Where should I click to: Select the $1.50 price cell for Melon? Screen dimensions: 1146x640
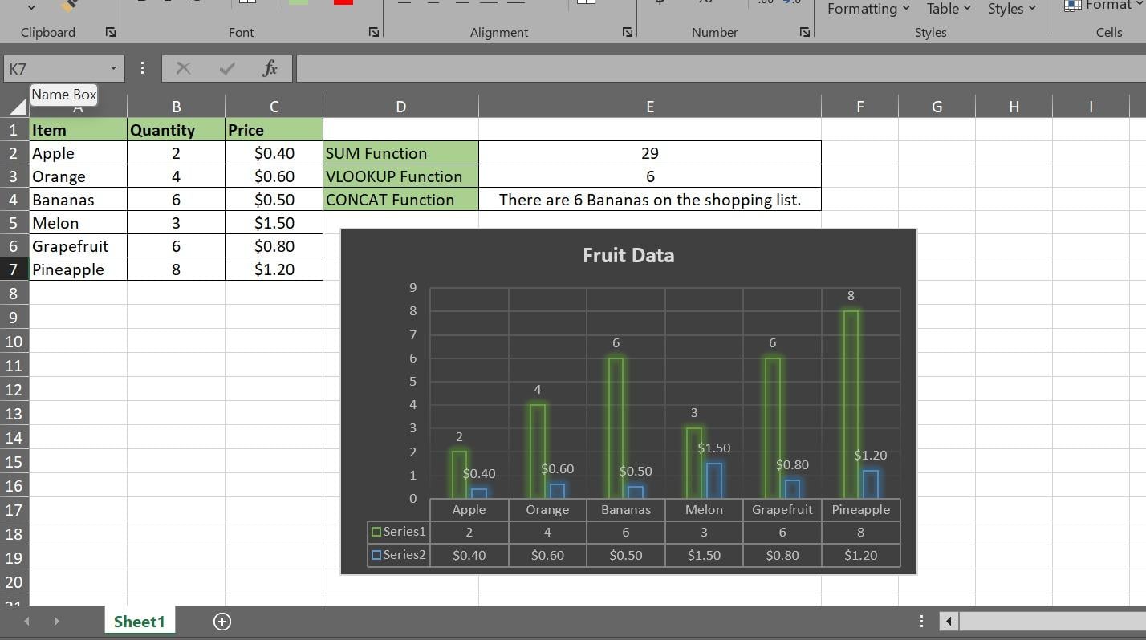274,223
